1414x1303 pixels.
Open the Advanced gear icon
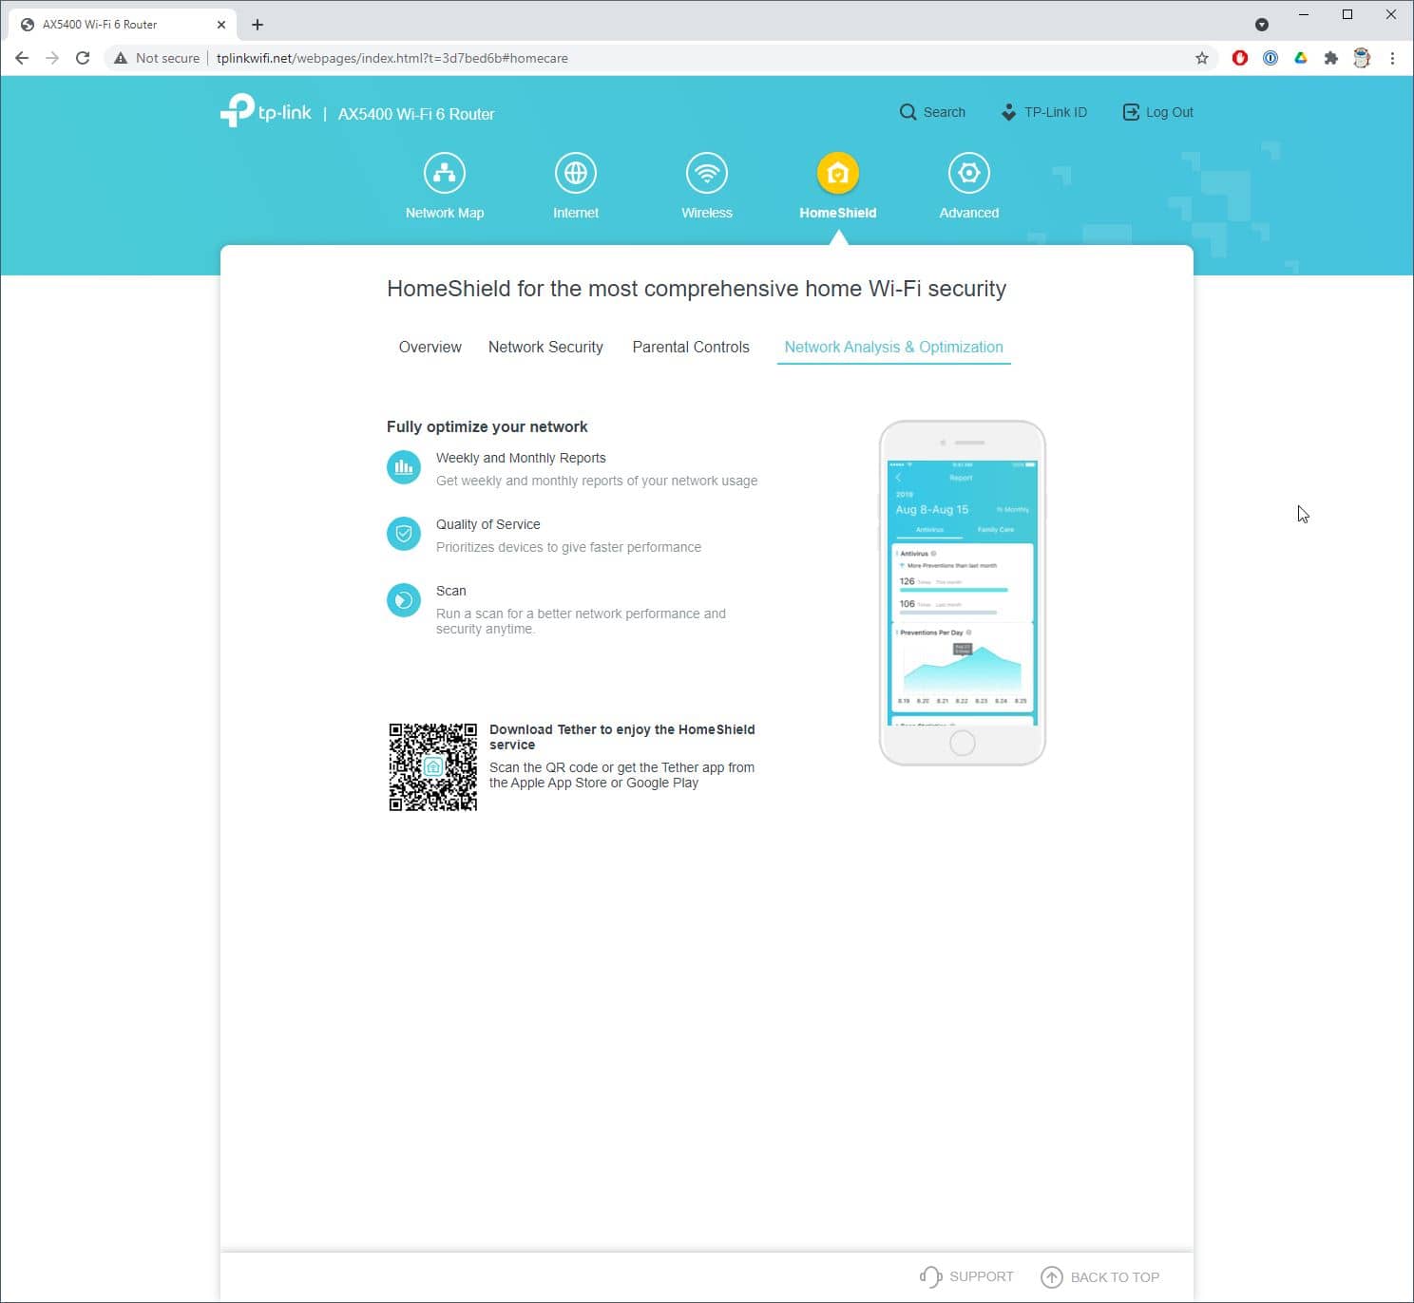click(x=968, y=173)
